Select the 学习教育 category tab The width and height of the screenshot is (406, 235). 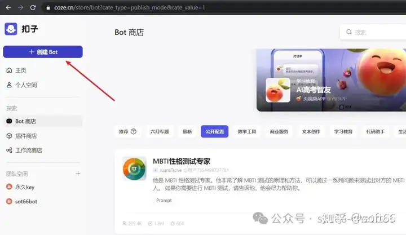click(343, 131)
